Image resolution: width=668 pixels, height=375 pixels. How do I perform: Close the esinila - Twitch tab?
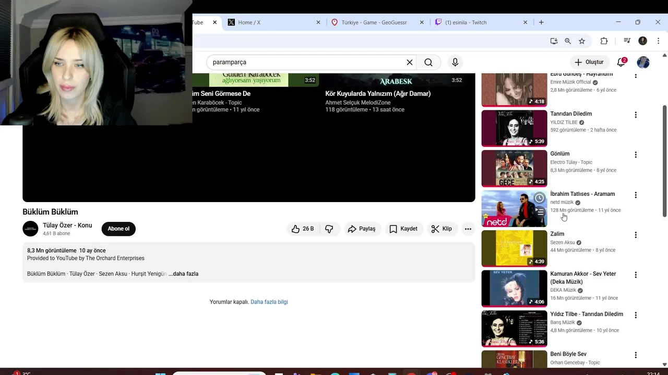click(526, 22)
